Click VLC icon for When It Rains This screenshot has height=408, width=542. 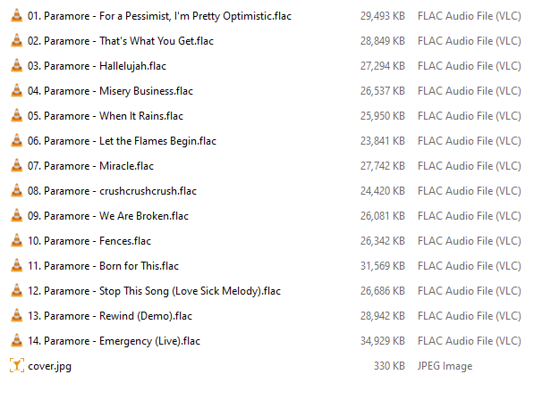click(17, 116)
